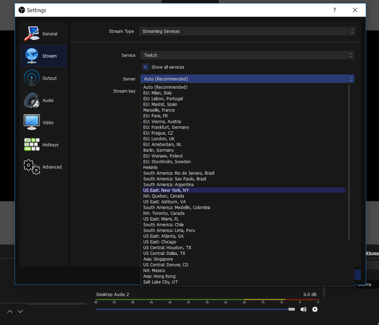Screen dimensions: 379x325
Task: Open the Video monitor icon section
Action: tap(32, 122)
